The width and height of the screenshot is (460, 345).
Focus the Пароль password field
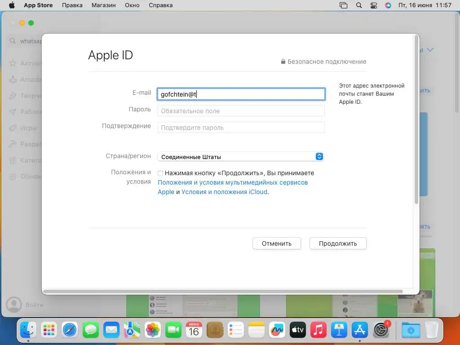(x=241, y=111)
